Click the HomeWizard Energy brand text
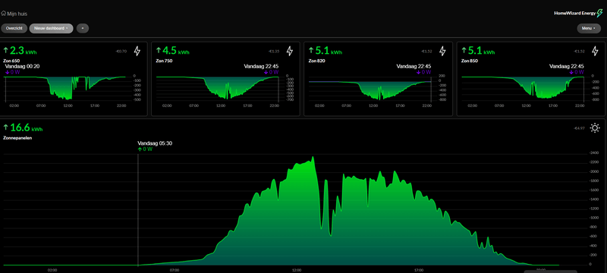The height and width of the screenshot is (273, 607). tap(575, 13)
